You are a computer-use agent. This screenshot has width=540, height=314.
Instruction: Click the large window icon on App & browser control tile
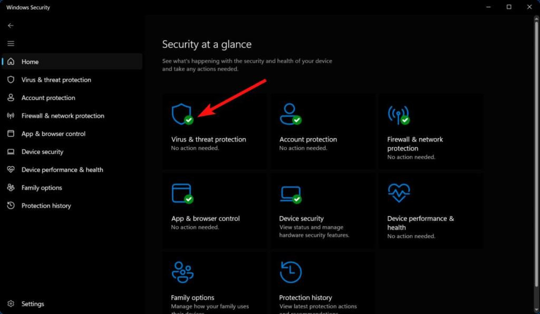pyautogui.click(x=182, y=193)
